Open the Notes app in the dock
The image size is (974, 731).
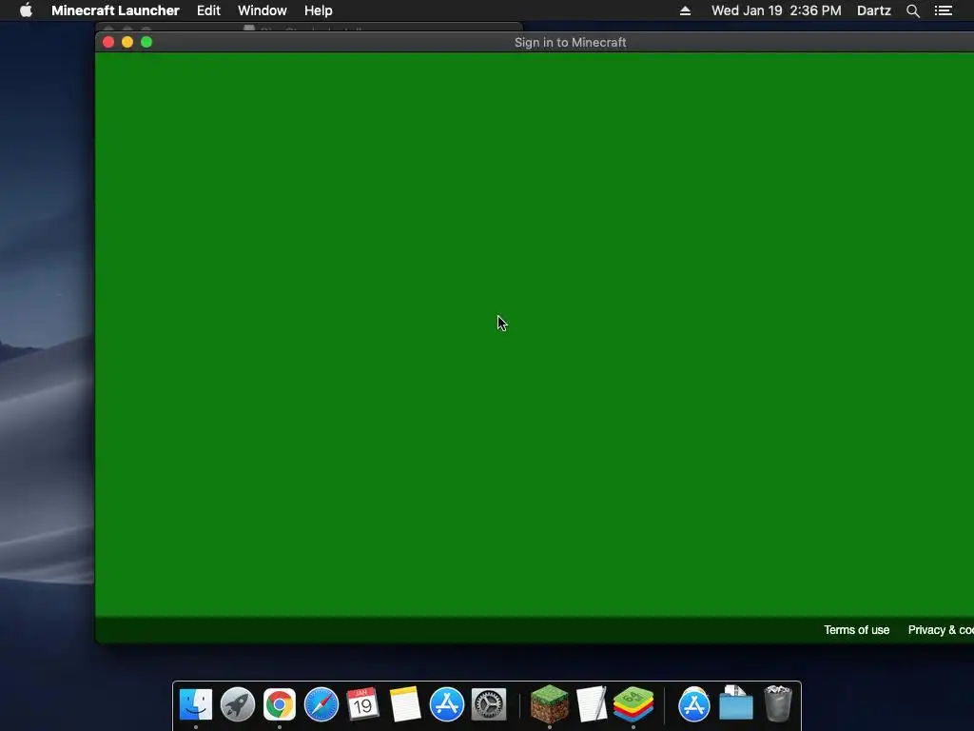(405, 704)
